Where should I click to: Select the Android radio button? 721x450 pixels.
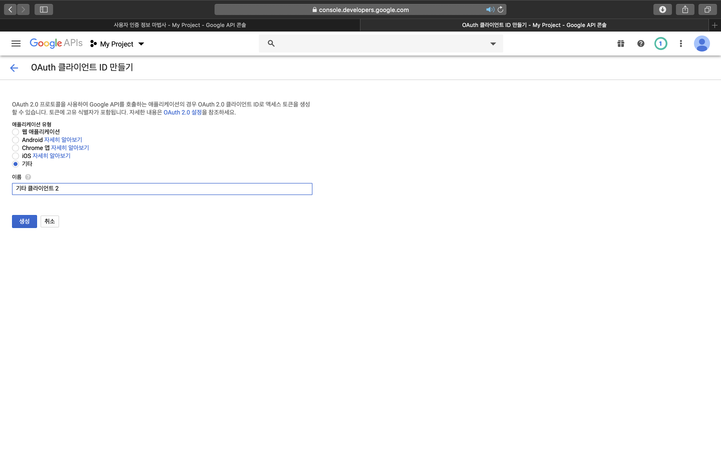click(x=16, y=140)
